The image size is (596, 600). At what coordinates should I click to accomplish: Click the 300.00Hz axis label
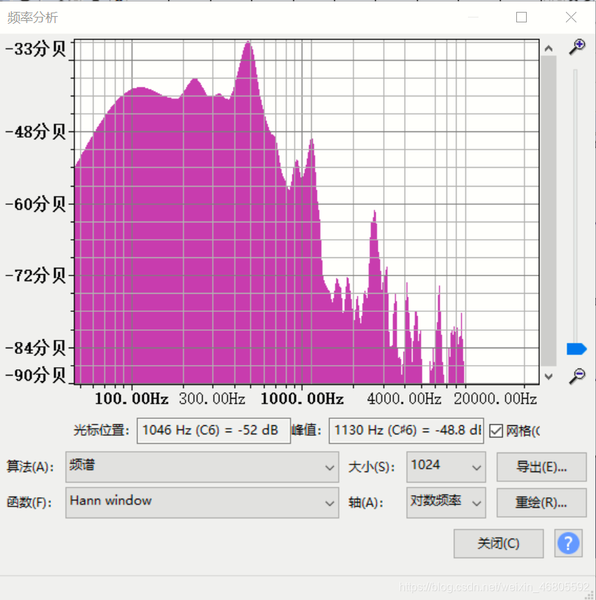click(x=212, y=399)
